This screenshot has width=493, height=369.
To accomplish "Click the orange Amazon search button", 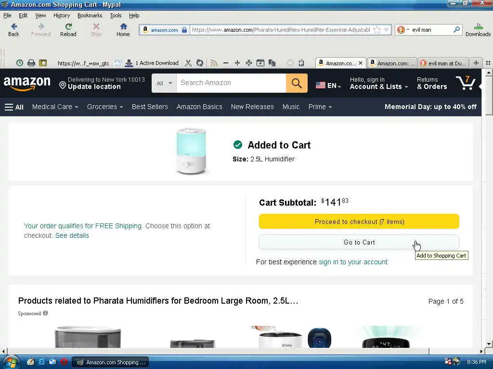I will [297, 83].
